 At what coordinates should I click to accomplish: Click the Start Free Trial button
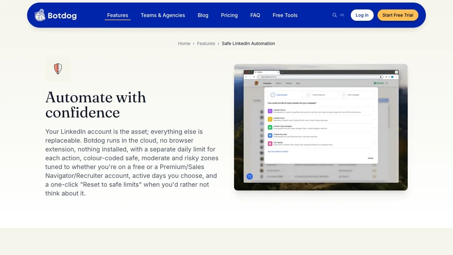[398, 15]
